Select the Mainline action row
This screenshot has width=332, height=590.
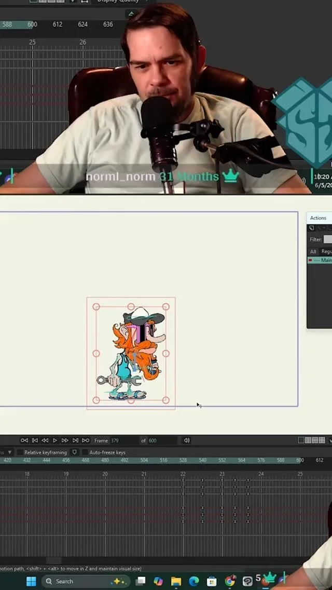[x=320, y=260]
